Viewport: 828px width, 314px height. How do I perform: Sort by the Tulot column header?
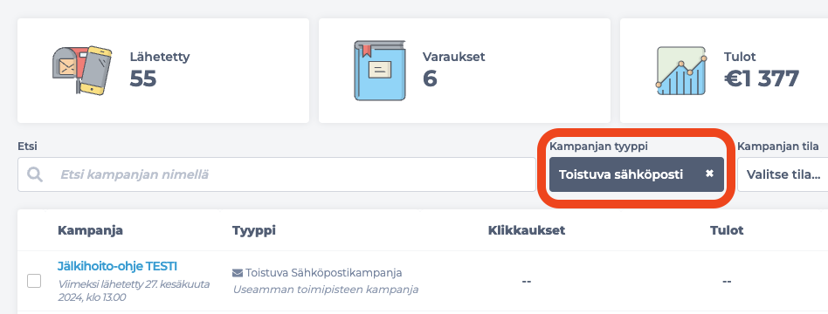(727, 230)
